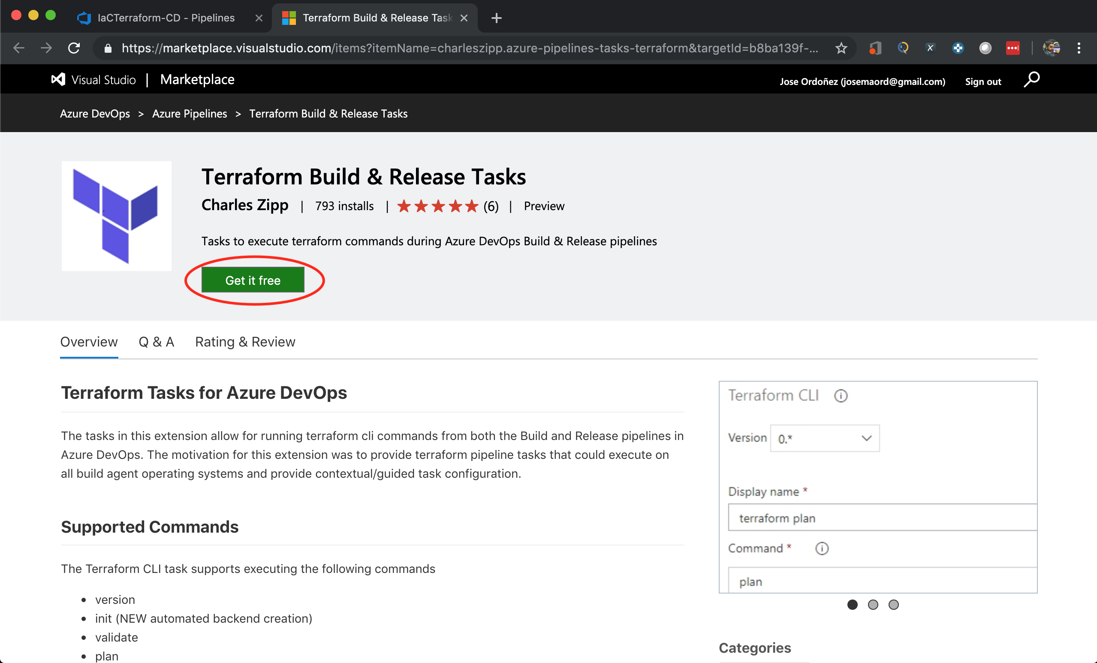
Task: Open the Chrome profile avatar
Action: pyautogui.click(x=1051, y=48)
